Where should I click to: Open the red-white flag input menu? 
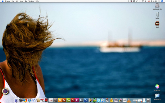click(x=149, y=1)
